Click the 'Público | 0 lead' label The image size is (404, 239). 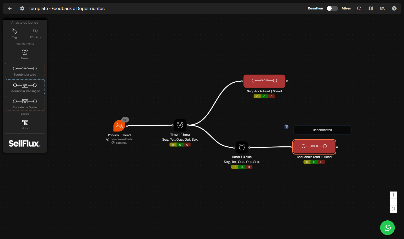tap(119, 135)
